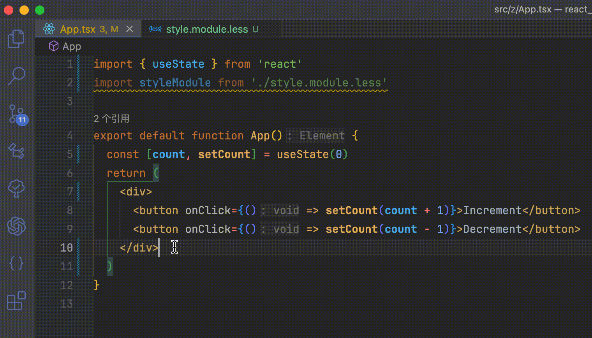The height and width of the screenshot is (338, 592).
Task: Open the ChatGPT swirl logo panel
Action: pos(16,226)
